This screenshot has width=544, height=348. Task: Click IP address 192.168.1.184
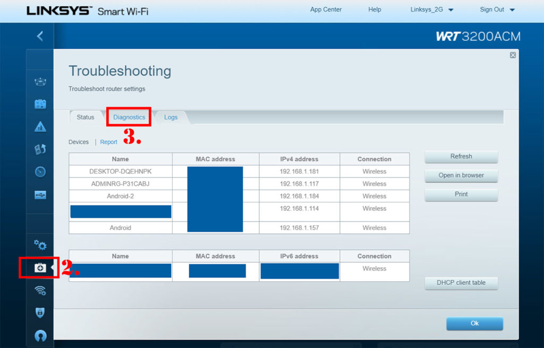pos(299,196)
